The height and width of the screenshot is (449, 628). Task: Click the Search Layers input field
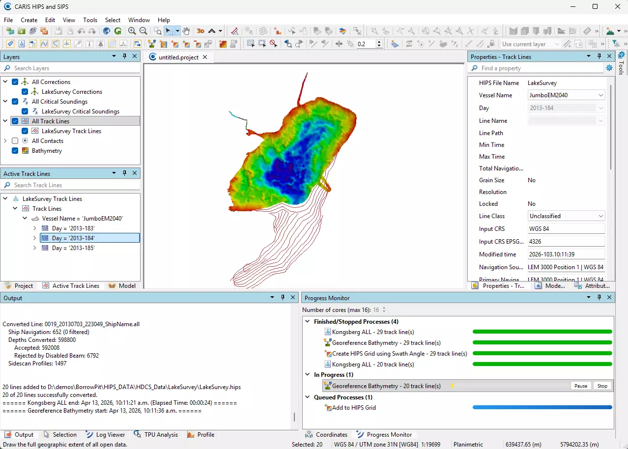[x=74, y=68]
